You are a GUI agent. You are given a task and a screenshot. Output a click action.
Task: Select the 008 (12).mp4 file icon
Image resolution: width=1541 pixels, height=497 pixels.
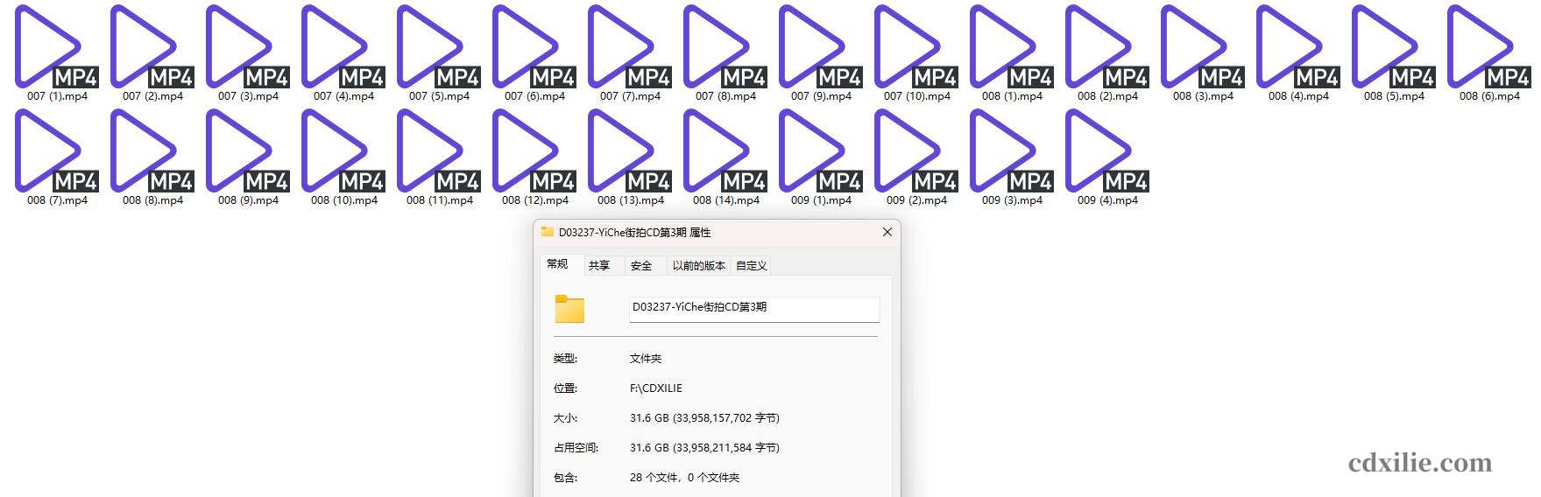coord(534,151)
